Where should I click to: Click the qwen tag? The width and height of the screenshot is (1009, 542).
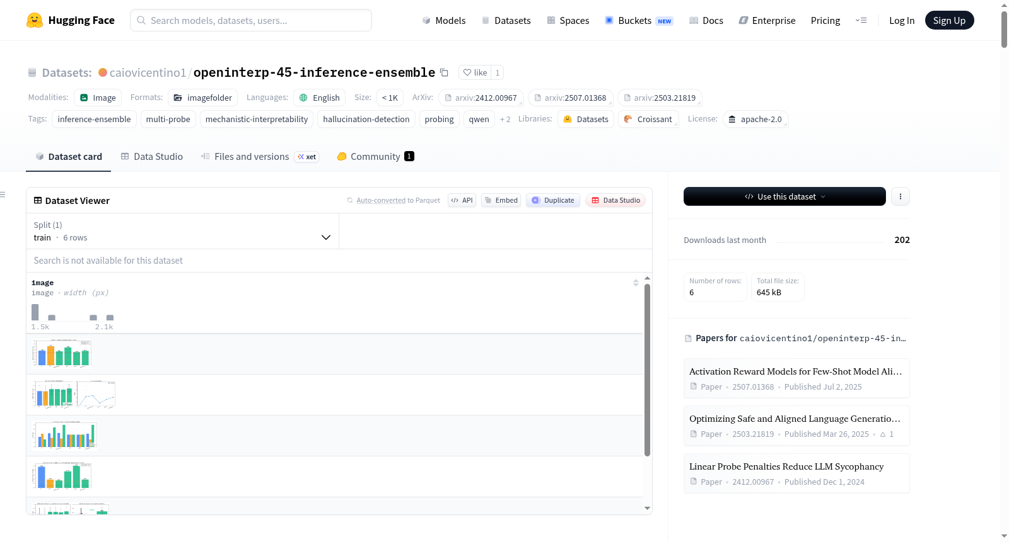pos(479,119)
